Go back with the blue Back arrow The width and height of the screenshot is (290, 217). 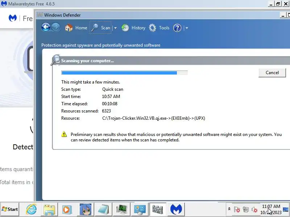pos(46,27)
